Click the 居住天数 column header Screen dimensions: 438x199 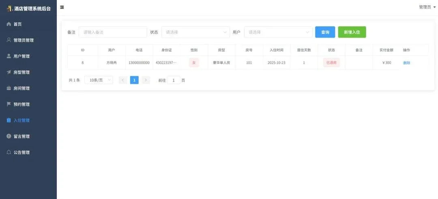coord(304,50)
